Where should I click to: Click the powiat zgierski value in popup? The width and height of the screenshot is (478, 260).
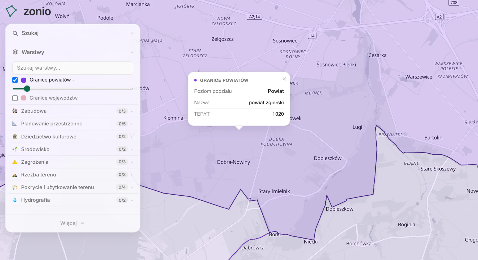point(266,102)
